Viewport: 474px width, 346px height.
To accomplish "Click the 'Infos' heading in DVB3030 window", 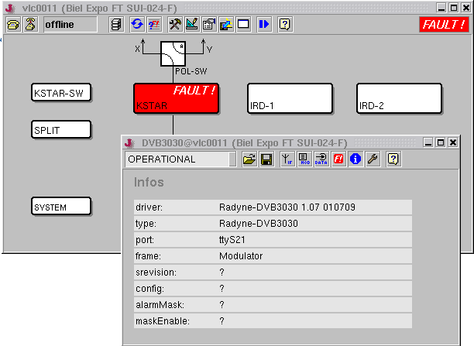I will [149, 182].
